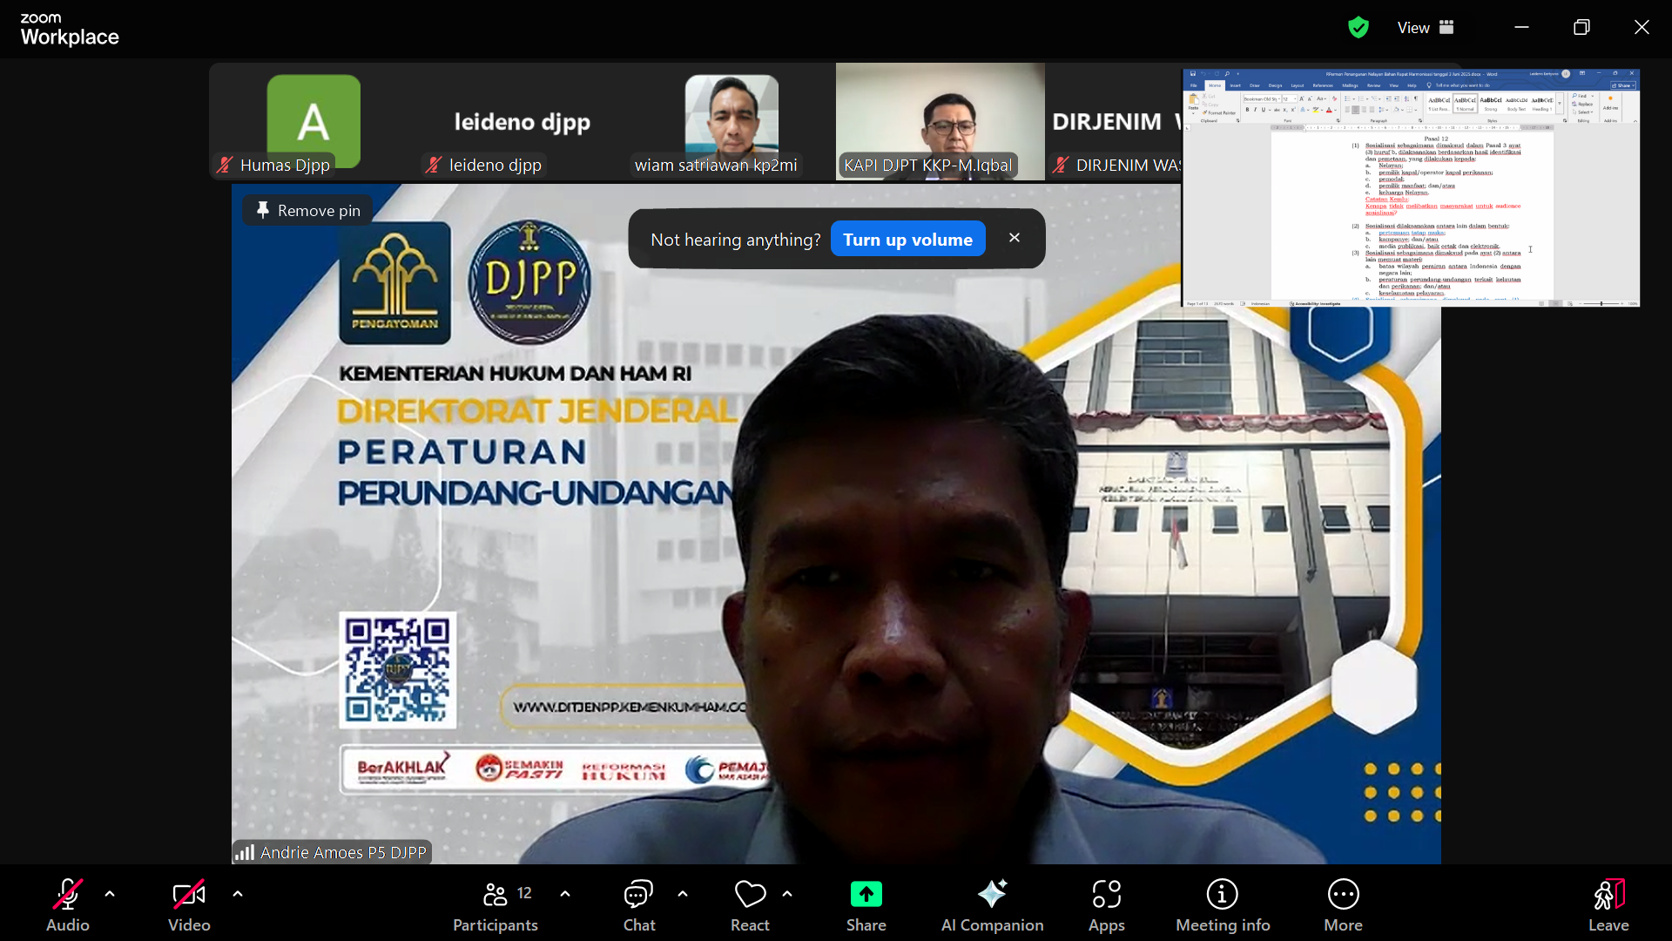Select the DIRJENIM participant tile
The height and width of the screenshot is (941, 1672).
(x=1114, y=121)
